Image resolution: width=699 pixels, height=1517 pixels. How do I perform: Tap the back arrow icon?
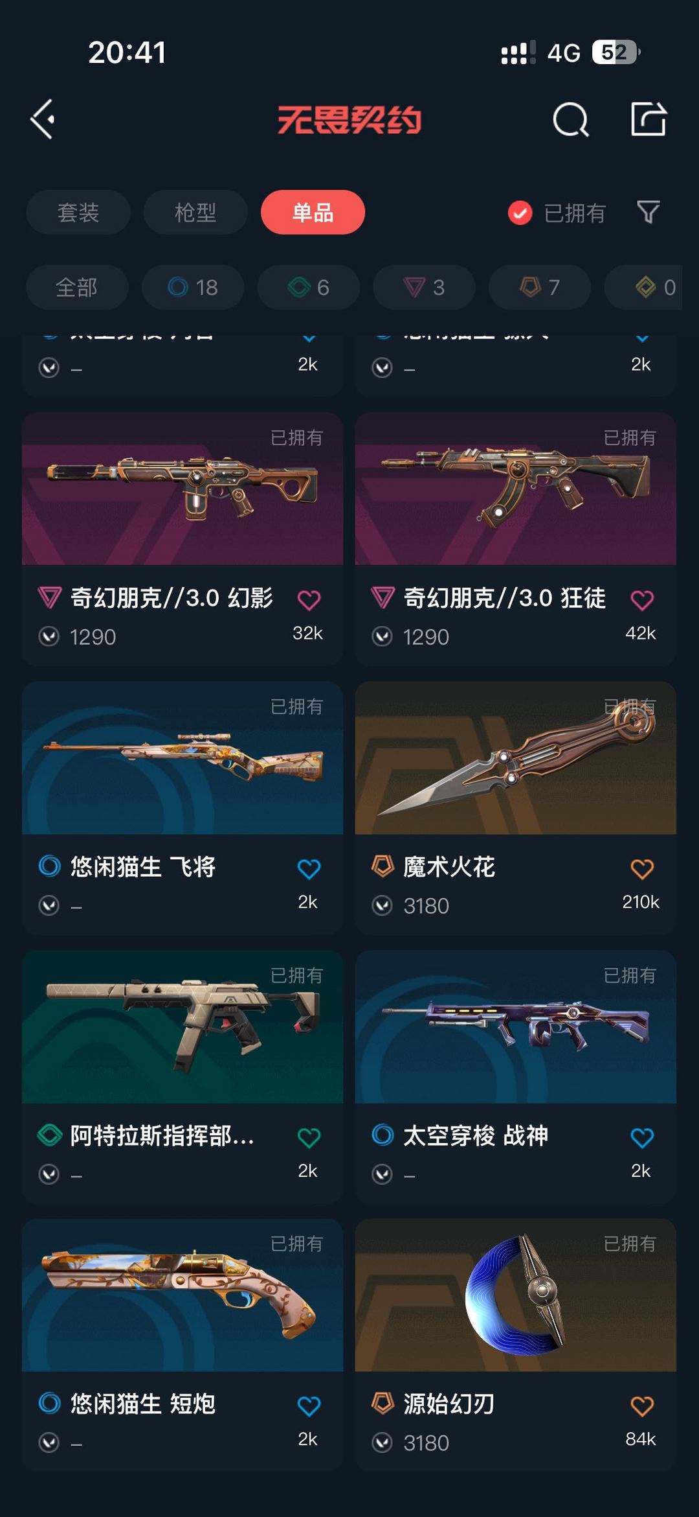pos(43,119)
